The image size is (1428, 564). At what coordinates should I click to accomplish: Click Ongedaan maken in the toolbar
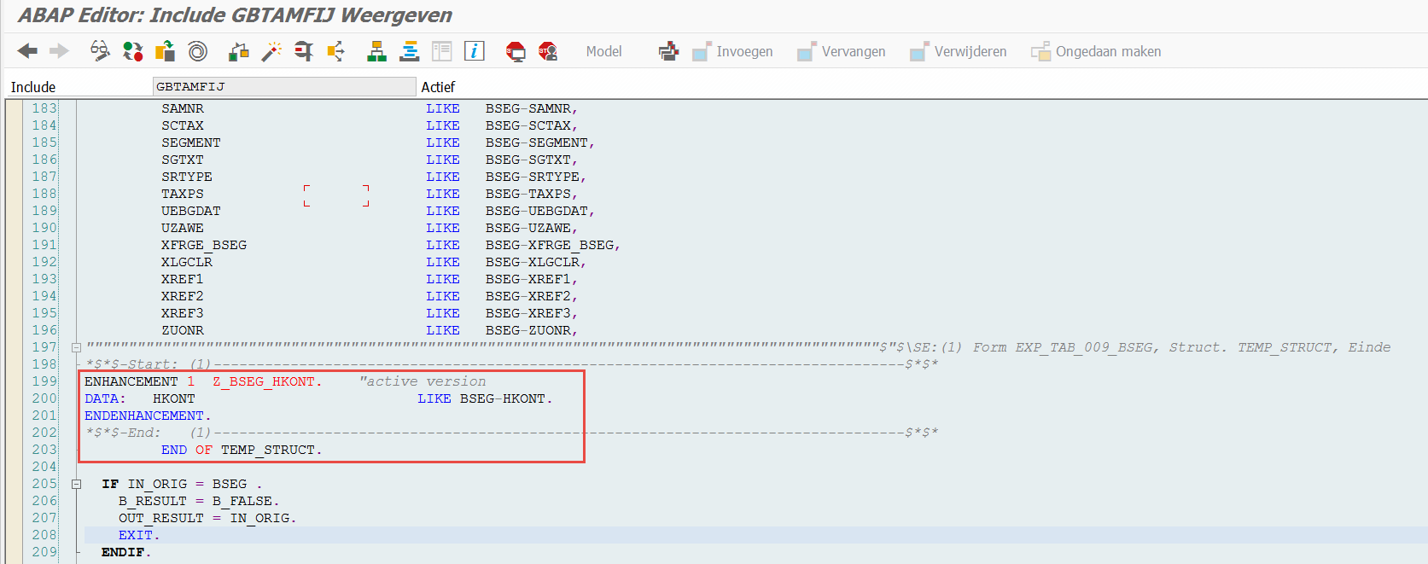1096,51
